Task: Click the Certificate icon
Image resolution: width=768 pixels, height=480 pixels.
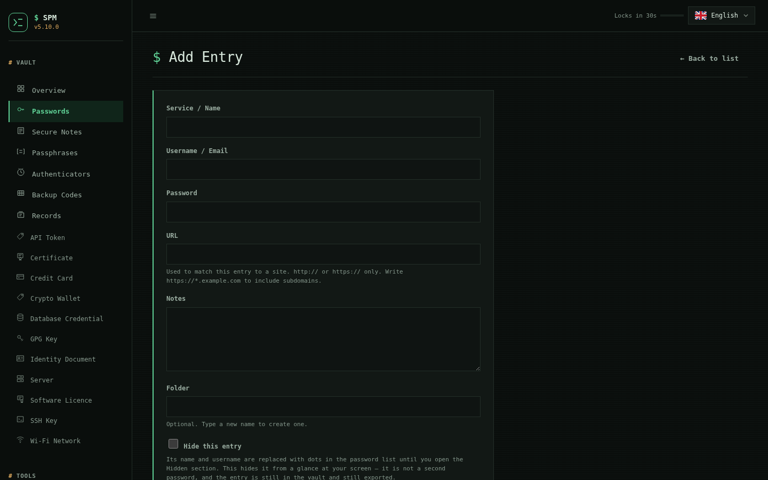Action: pyautogui.click(x=20, y=257)
